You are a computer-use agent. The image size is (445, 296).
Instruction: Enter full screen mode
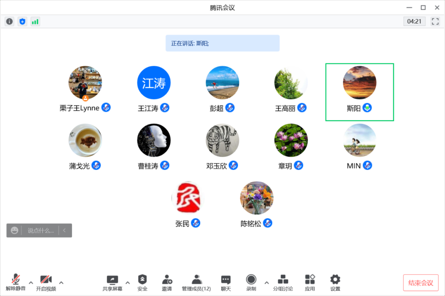pyautogui.click(x=435, y=21)
